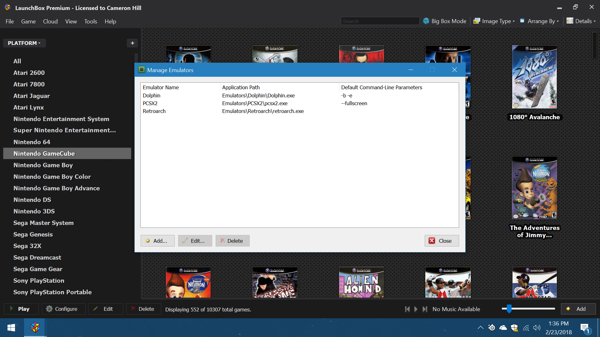The image size is (600, 337).
Task: Click the LaunchBox logo in title bar
Action: pos(8,7)
